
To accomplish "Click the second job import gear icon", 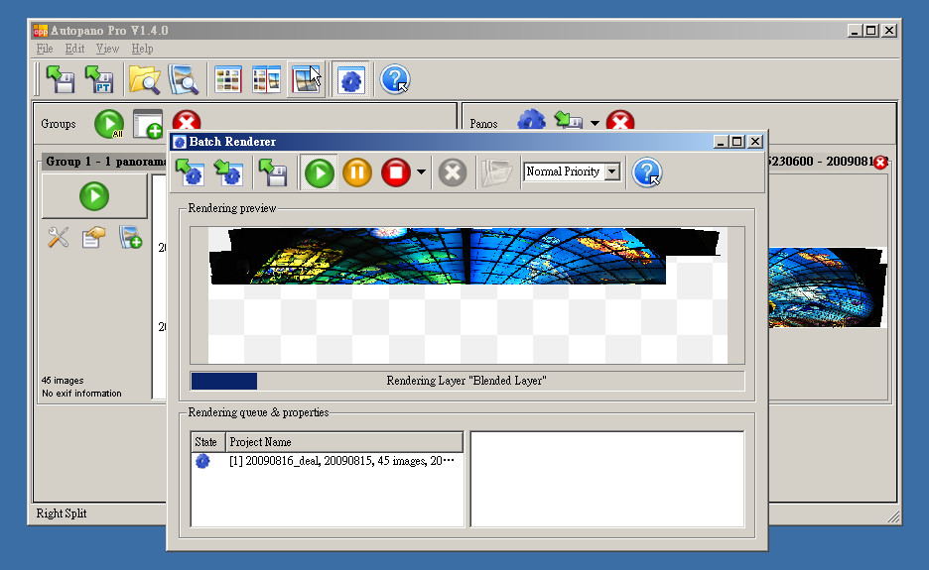I will click(228, 172).
